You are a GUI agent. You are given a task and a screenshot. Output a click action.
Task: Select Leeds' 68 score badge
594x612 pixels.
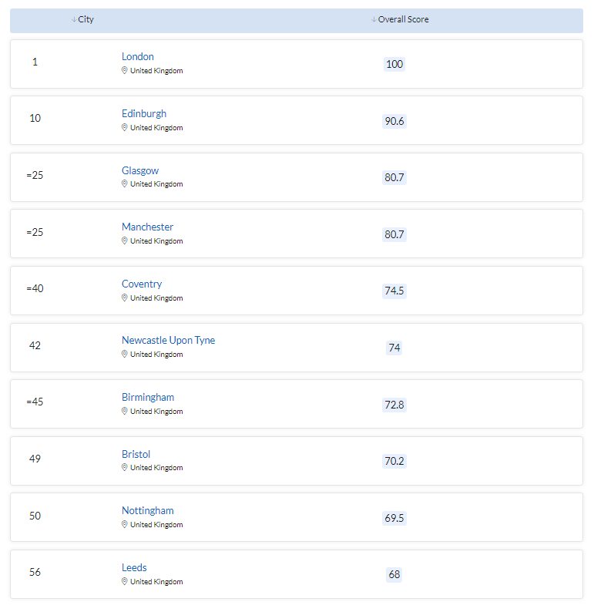click(x=394, y=574)
